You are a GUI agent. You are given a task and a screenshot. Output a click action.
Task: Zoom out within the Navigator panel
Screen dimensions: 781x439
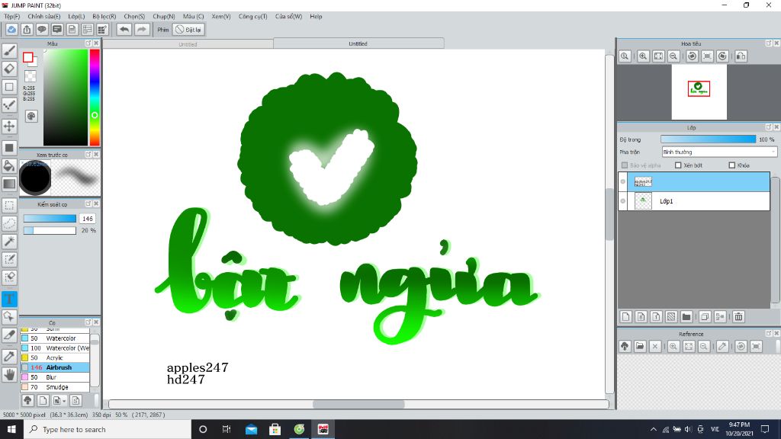673,56
